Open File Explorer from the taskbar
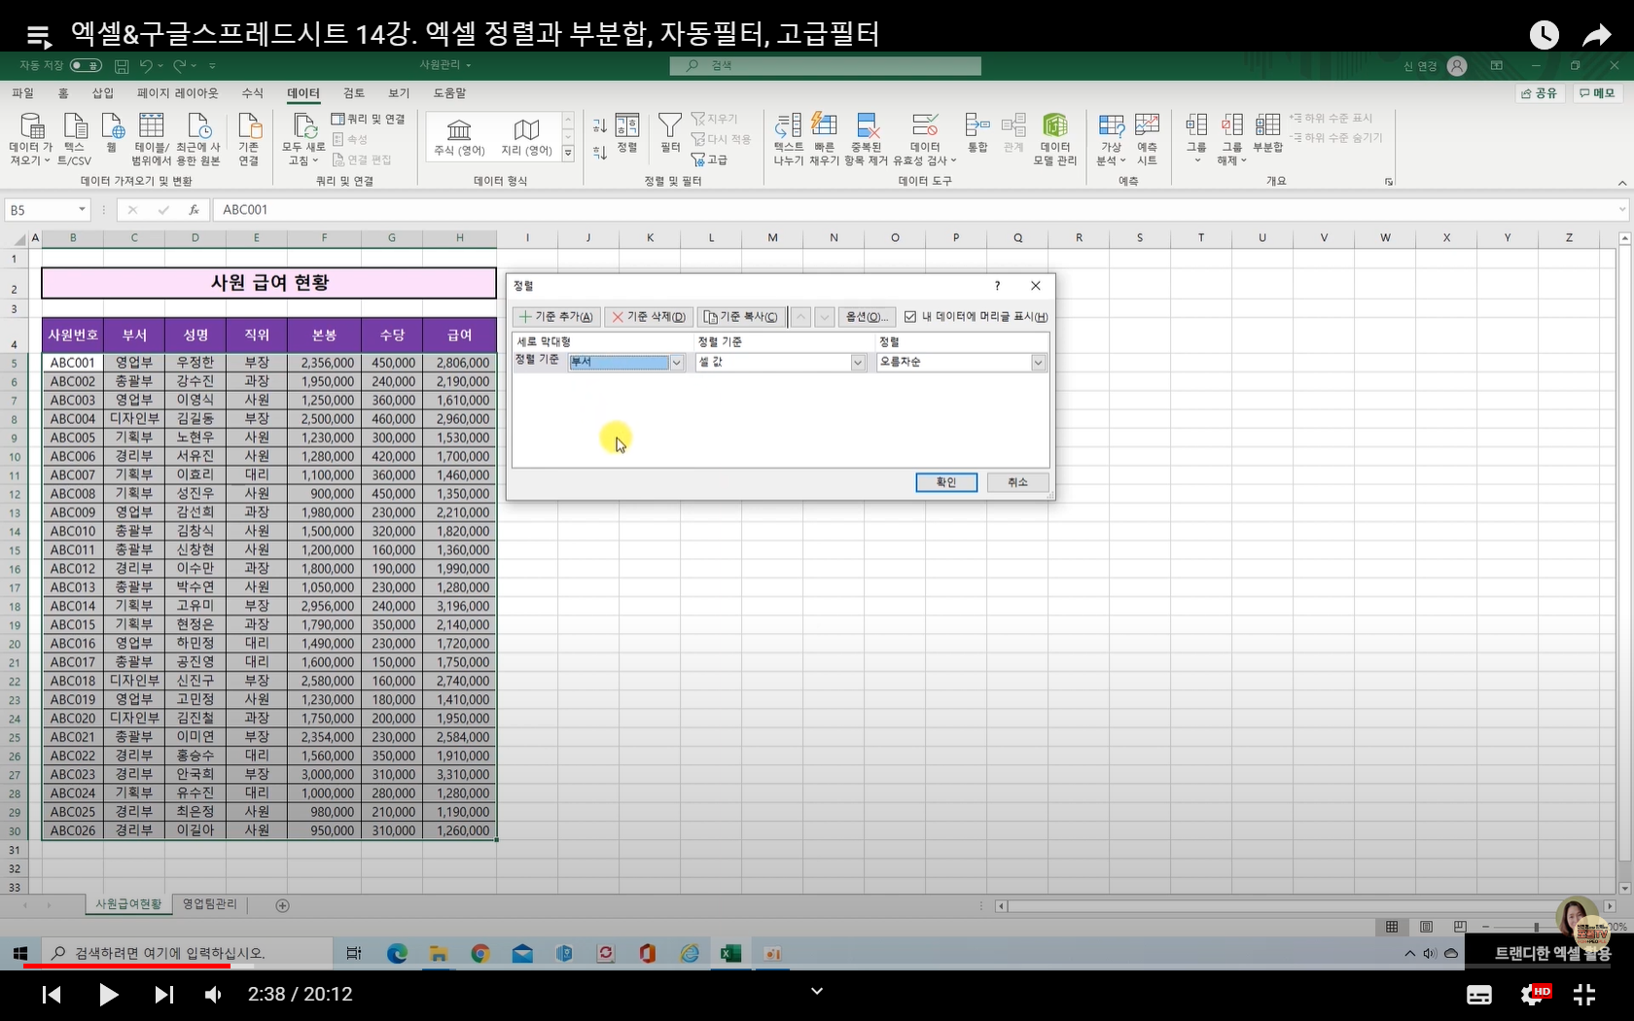Screen dimensions: 1634x1021 tap(439, 954)
